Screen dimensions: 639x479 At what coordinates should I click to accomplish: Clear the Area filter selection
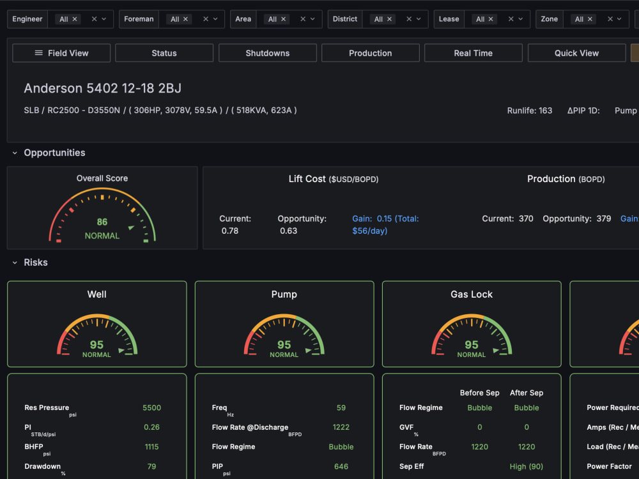(303, 19)
